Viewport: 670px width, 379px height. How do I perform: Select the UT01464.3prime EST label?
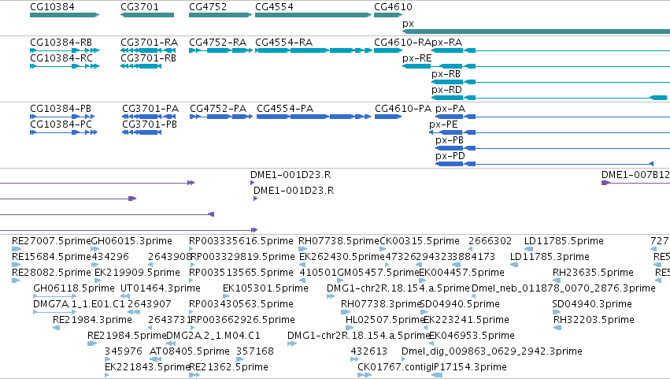tap(161, 288)
